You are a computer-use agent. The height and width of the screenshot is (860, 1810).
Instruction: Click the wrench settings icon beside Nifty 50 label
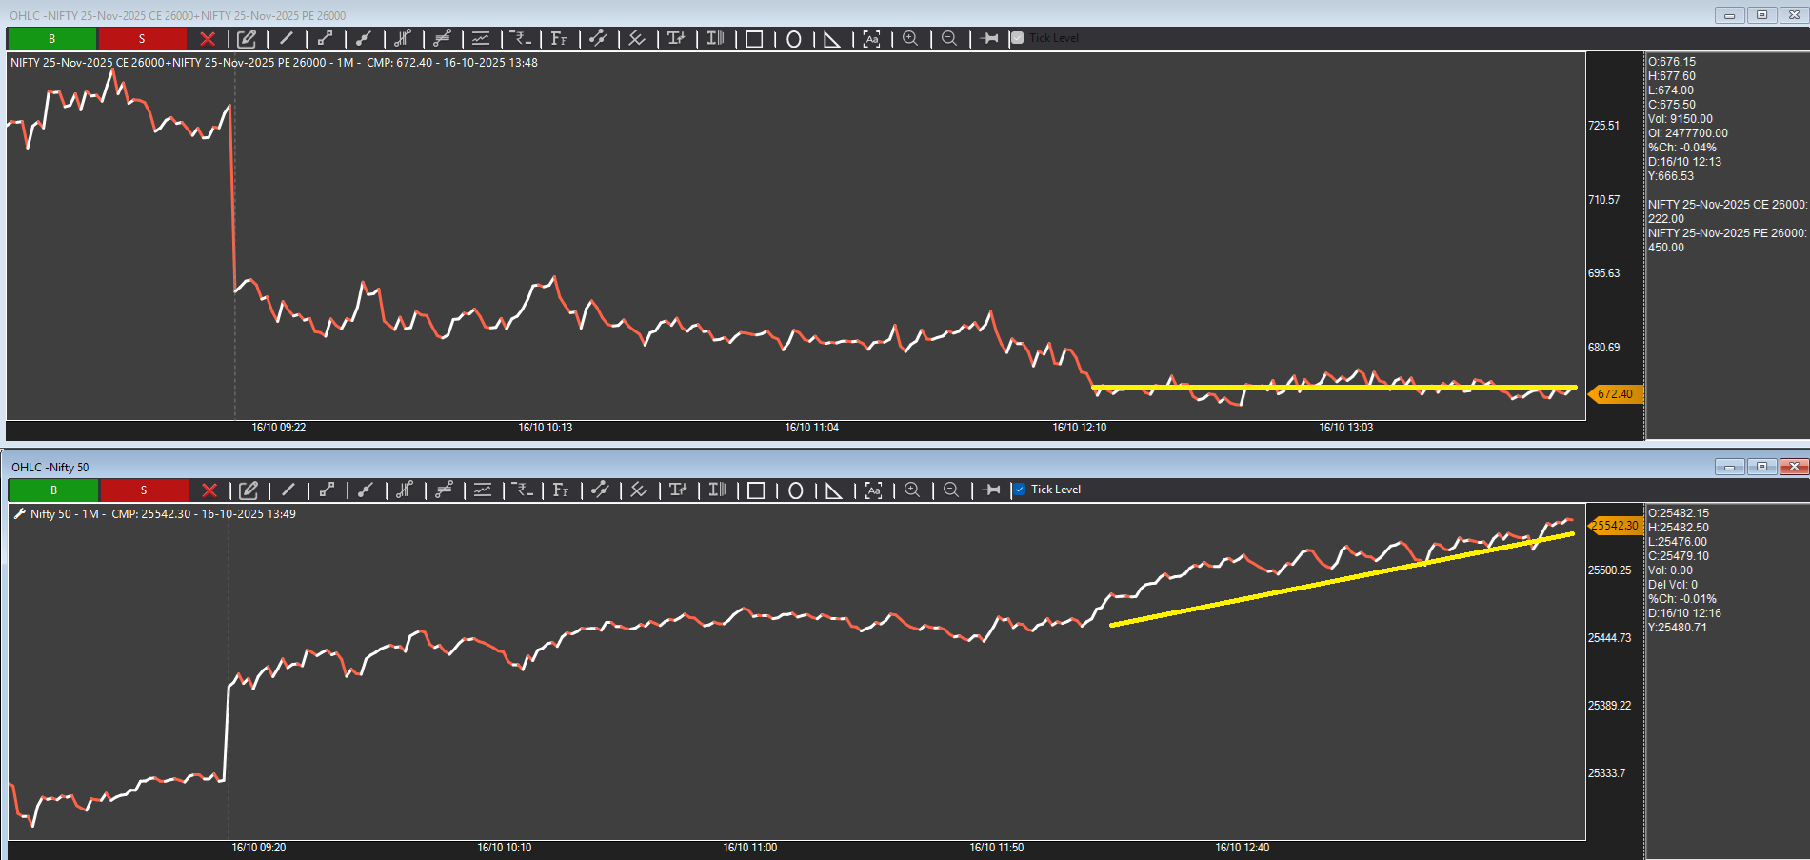19,514
